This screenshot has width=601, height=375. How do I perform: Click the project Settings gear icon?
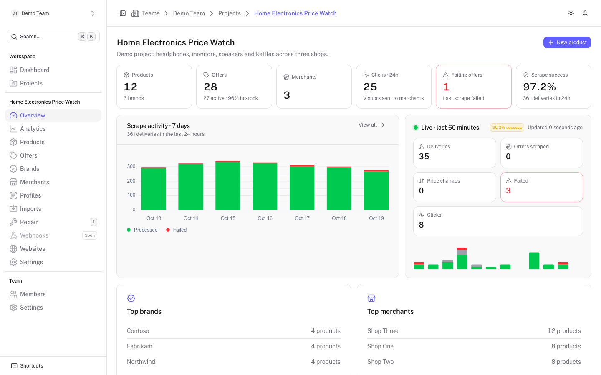point(13,262)
